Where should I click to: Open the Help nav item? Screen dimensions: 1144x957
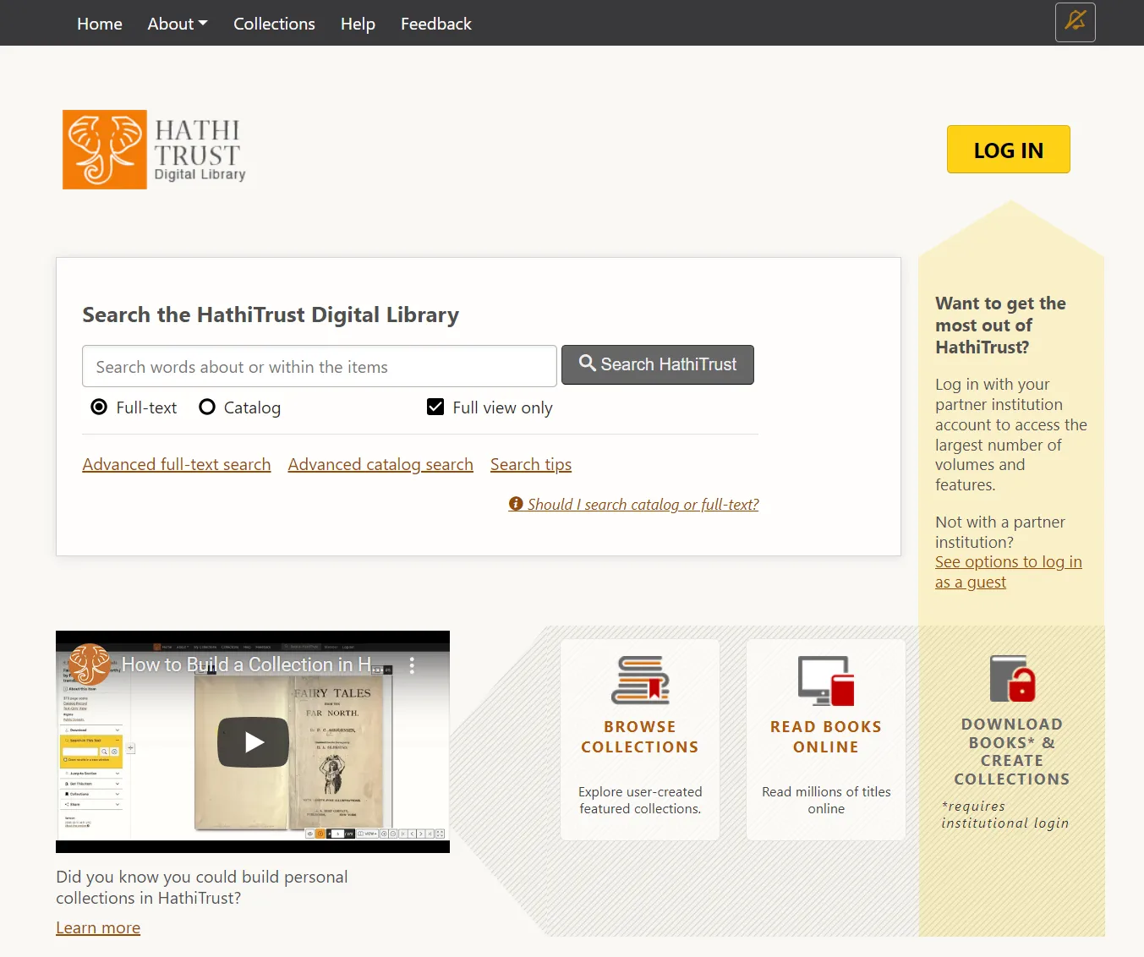[x=358, y=24]
